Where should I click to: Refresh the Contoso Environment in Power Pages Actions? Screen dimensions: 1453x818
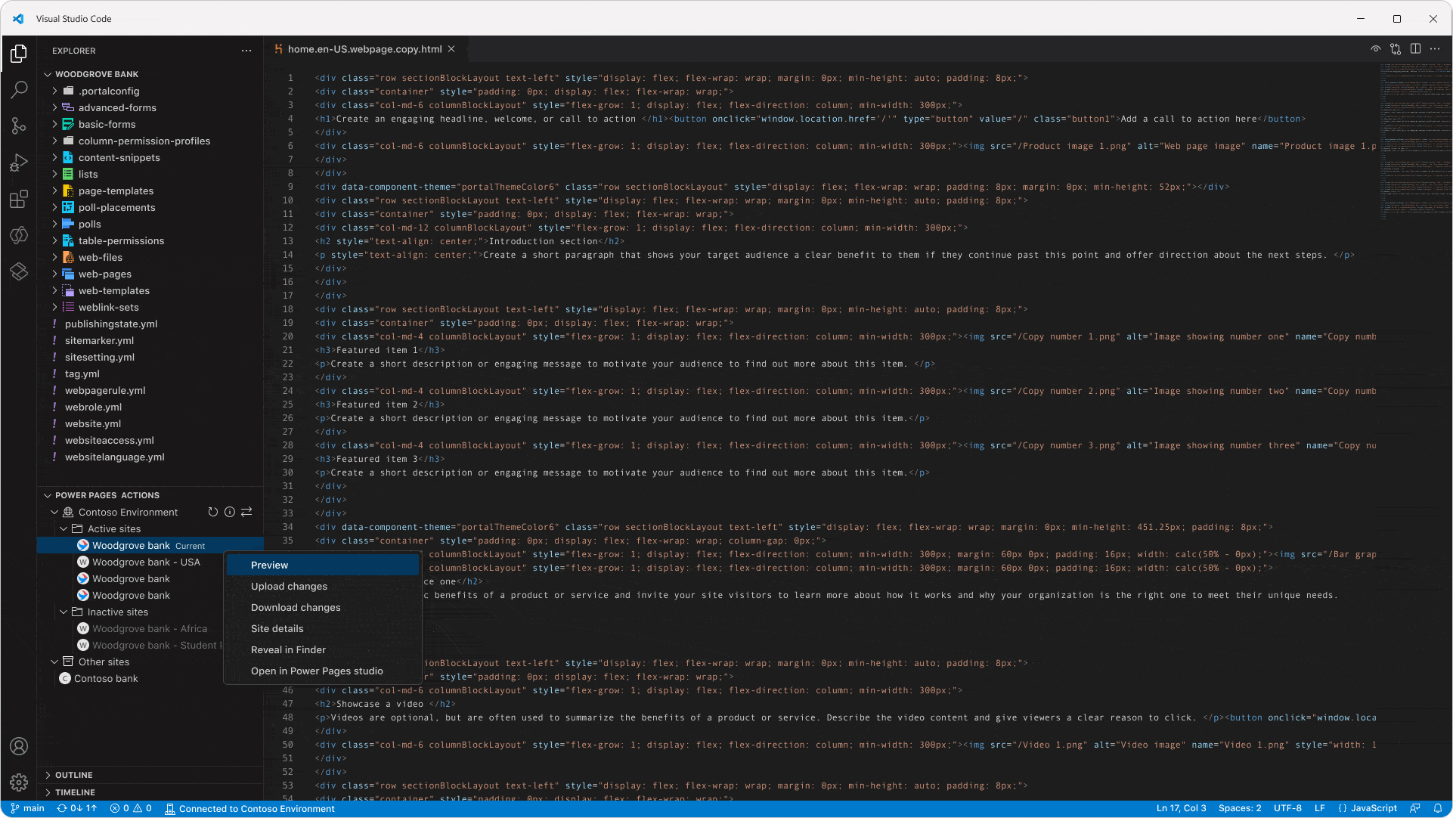click(x=213, y=512)
